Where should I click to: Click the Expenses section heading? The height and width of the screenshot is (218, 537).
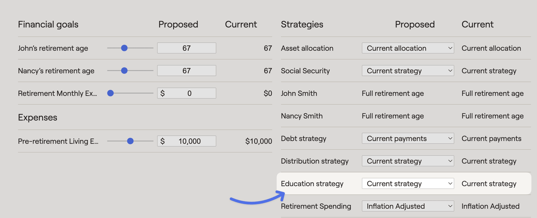click(37, 117)
